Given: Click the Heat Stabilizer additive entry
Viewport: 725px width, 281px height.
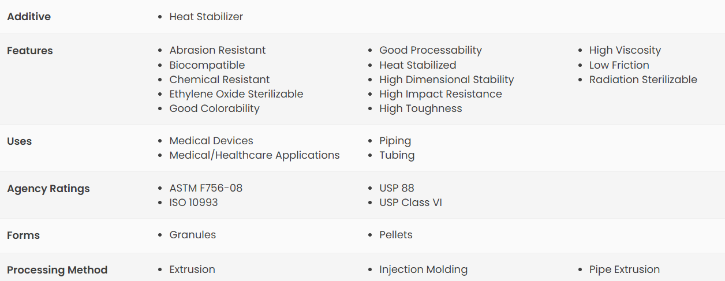Looking at the screenshot, I should pos(205,17).
